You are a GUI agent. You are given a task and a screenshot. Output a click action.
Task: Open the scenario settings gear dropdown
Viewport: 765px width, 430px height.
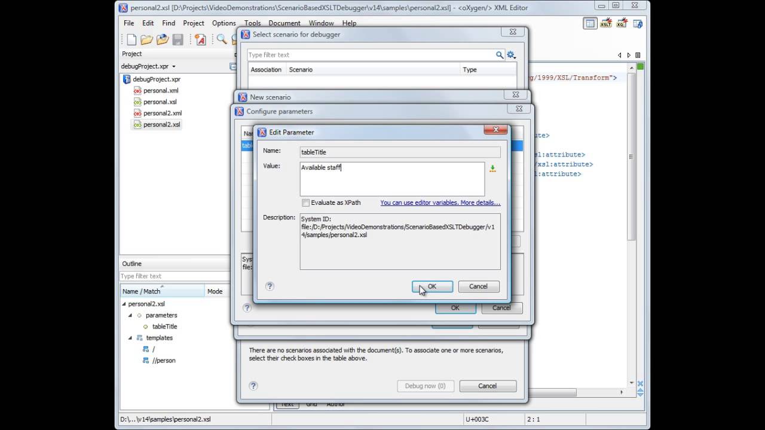tap(511, 55)
